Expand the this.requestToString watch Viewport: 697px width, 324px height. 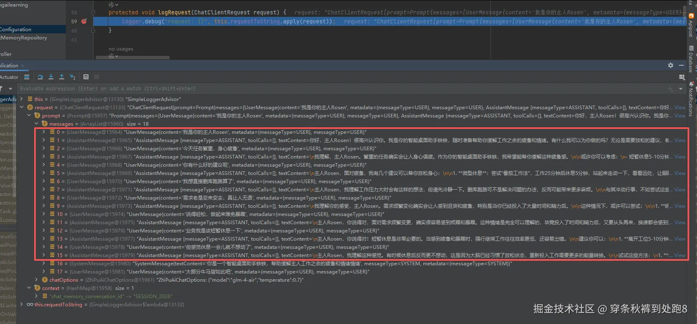(22, 304)
